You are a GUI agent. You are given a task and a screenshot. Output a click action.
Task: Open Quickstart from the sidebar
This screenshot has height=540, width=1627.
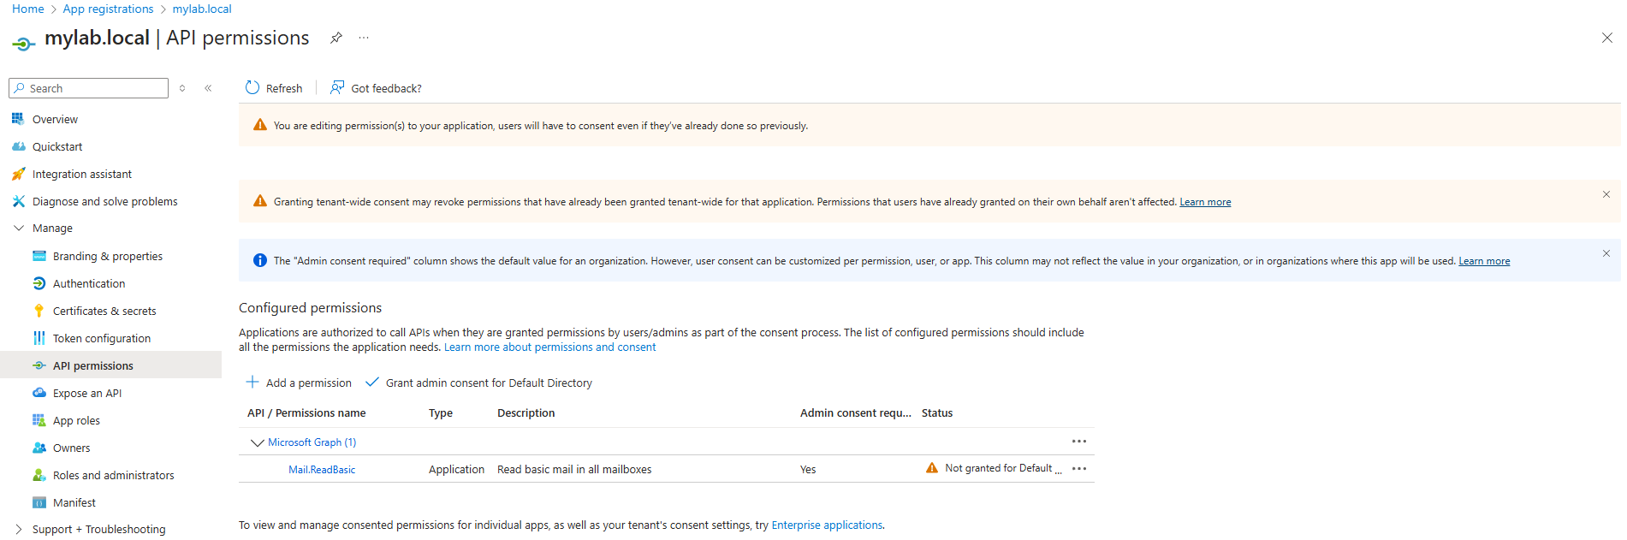(x=56, y=145)
